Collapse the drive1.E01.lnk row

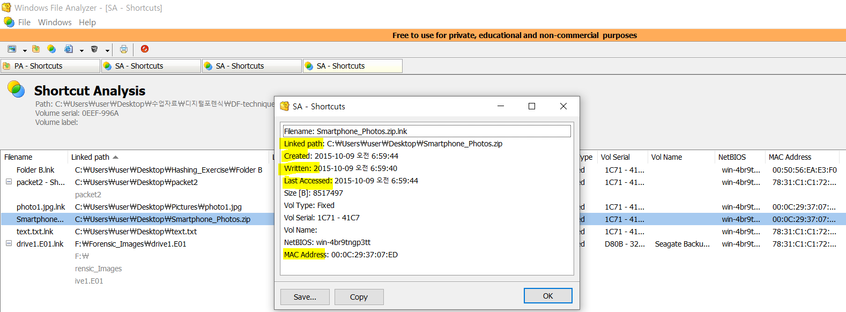point(9,243)
